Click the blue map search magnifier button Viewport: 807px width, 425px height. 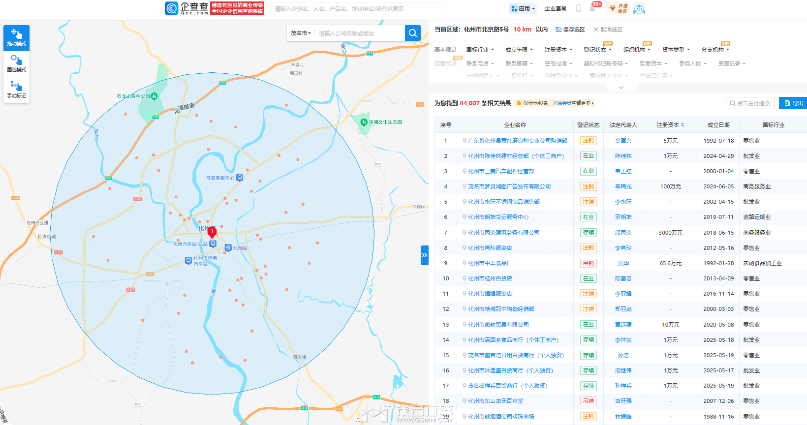(412, 33)
